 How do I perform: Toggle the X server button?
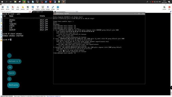[x=164, y=8]
